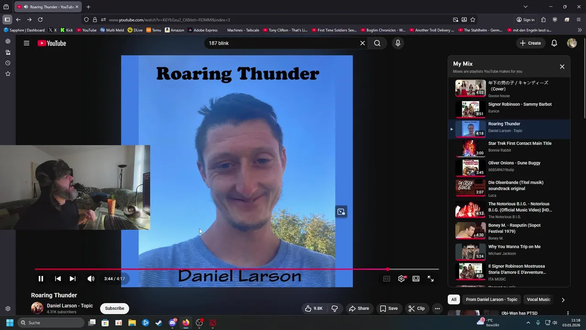
Task: Open Daniel Larson - Topic channel link
Action: coord(70,306)
